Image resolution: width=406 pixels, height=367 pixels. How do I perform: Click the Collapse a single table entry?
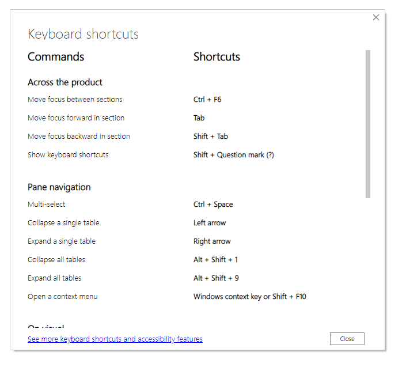point(63,223)
